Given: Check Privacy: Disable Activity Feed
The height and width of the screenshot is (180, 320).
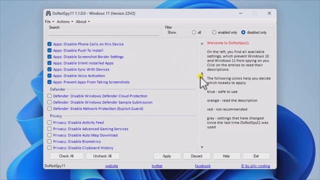Looking at the screenshot, I should pyautogui.click(x=49, y=122).
